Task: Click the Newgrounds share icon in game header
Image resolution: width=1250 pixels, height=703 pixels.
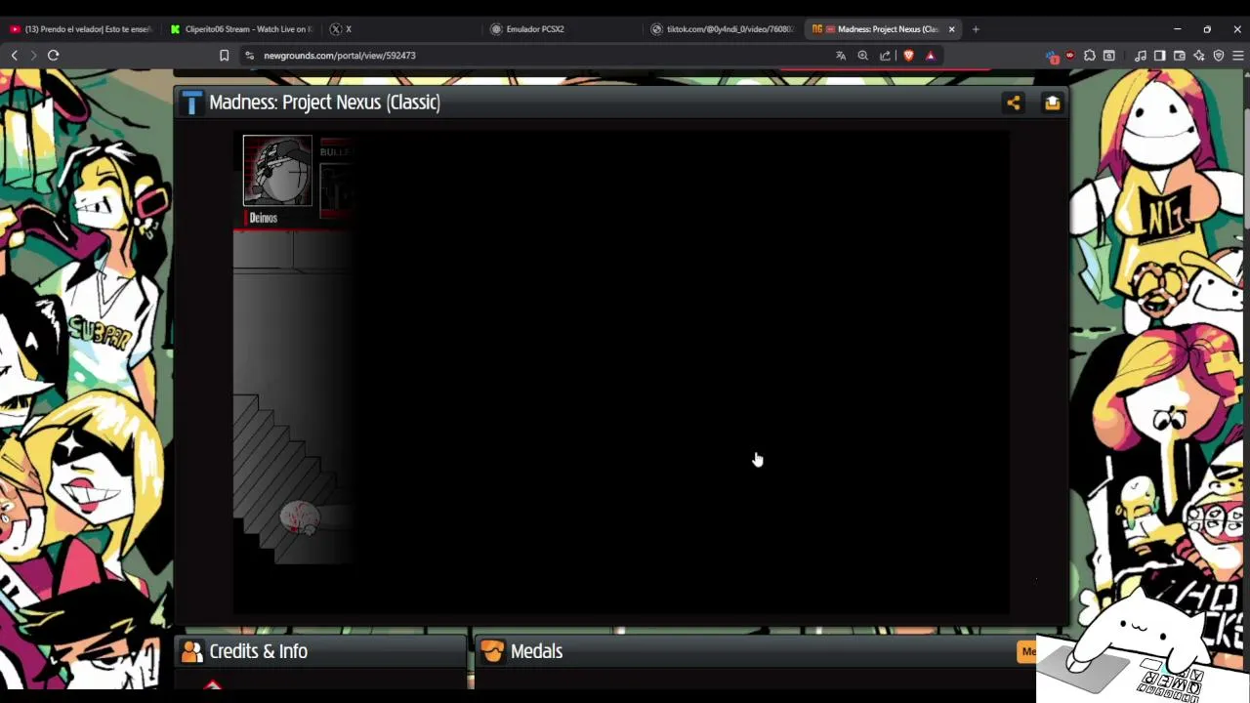Action: 1014,103
